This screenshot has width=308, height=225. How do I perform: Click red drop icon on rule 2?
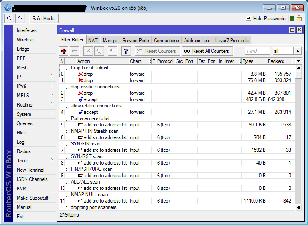pos(81,93)
